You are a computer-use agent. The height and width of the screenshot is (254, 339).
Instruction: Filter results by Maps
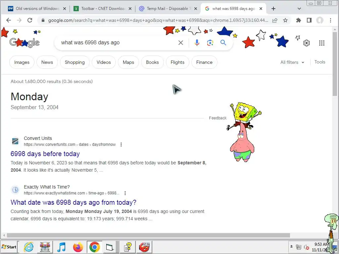click(x=128, y=62)
